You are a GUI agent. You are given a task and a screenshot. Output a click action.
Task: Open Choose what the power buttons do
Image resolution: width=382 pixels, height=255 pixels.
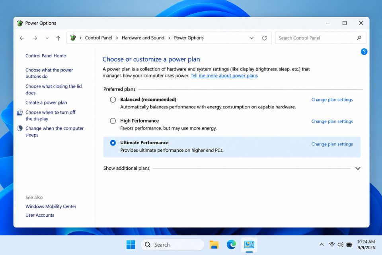49,73
